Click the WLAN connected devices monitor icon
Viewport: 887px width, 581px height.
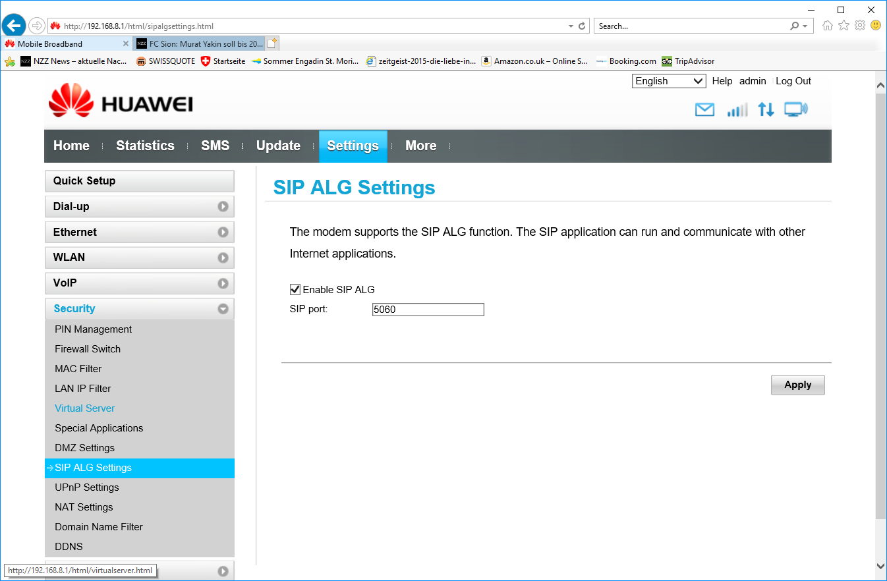tap(795, 110)
